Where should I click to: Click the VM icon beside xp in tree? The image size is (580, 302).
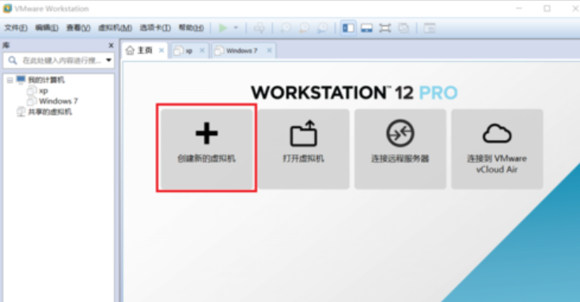[32, 91]
